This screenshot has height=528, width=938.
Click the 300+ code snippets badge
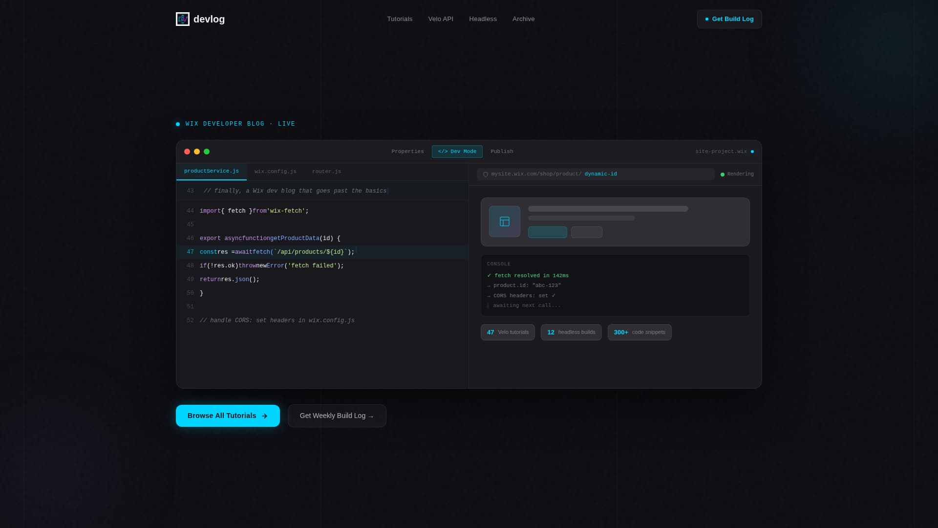(x=640, y=332)
